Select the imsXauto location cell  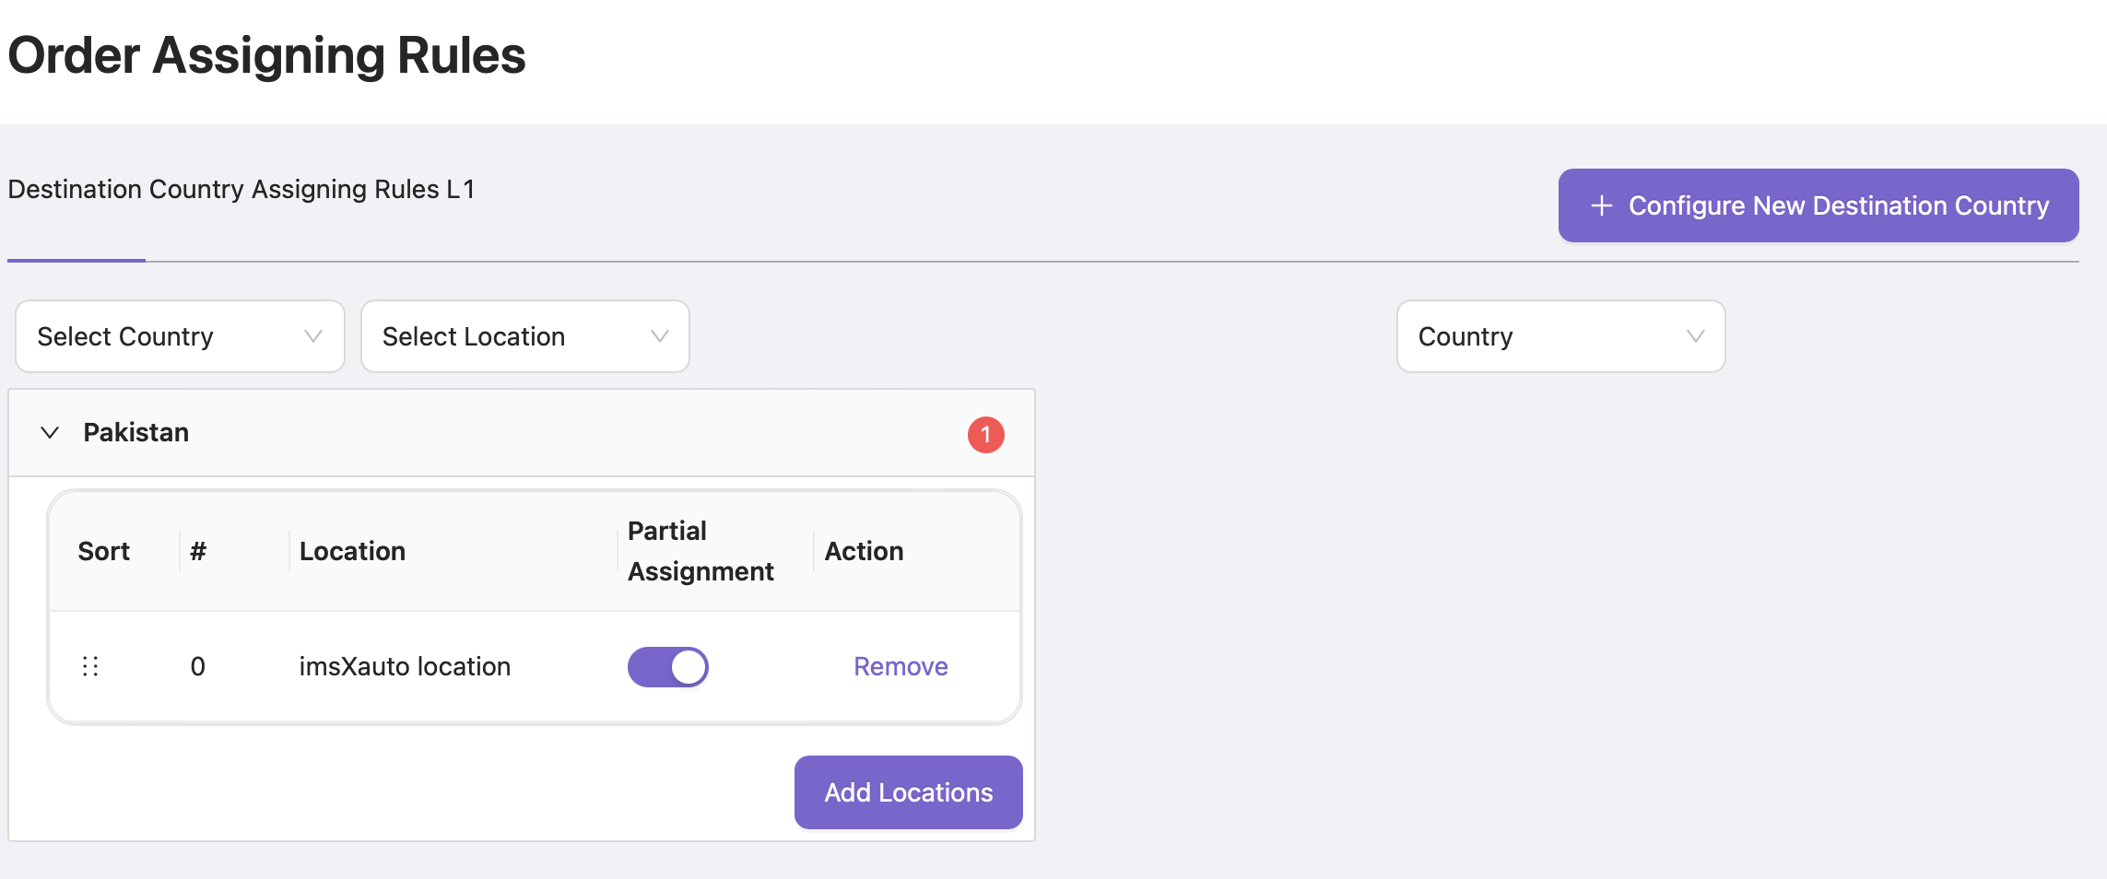click(x=405, y=666)
